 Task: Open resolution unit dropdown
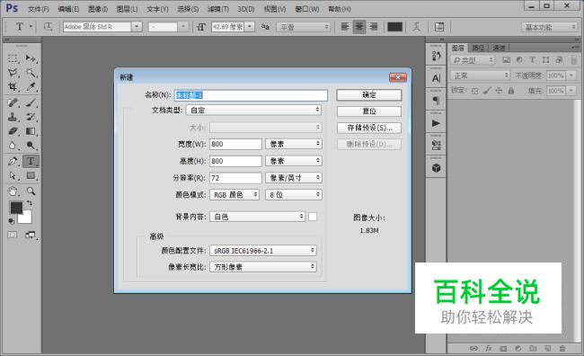pyautogui.click(x=294, y=178)
